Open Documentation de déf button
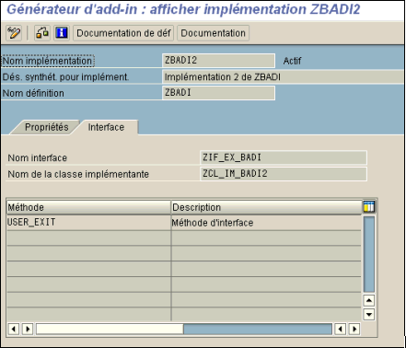The width and height of the screenshot is (406, 348). pyautogui.click(x=123, y=33)
